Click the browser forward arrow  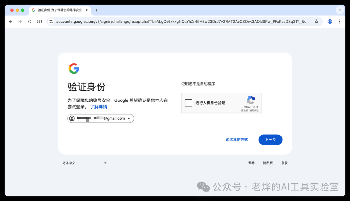[x=20, y=22]
